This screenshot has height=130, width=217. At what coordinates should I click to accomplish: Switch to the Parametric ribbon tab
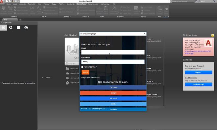coord(32,4)
